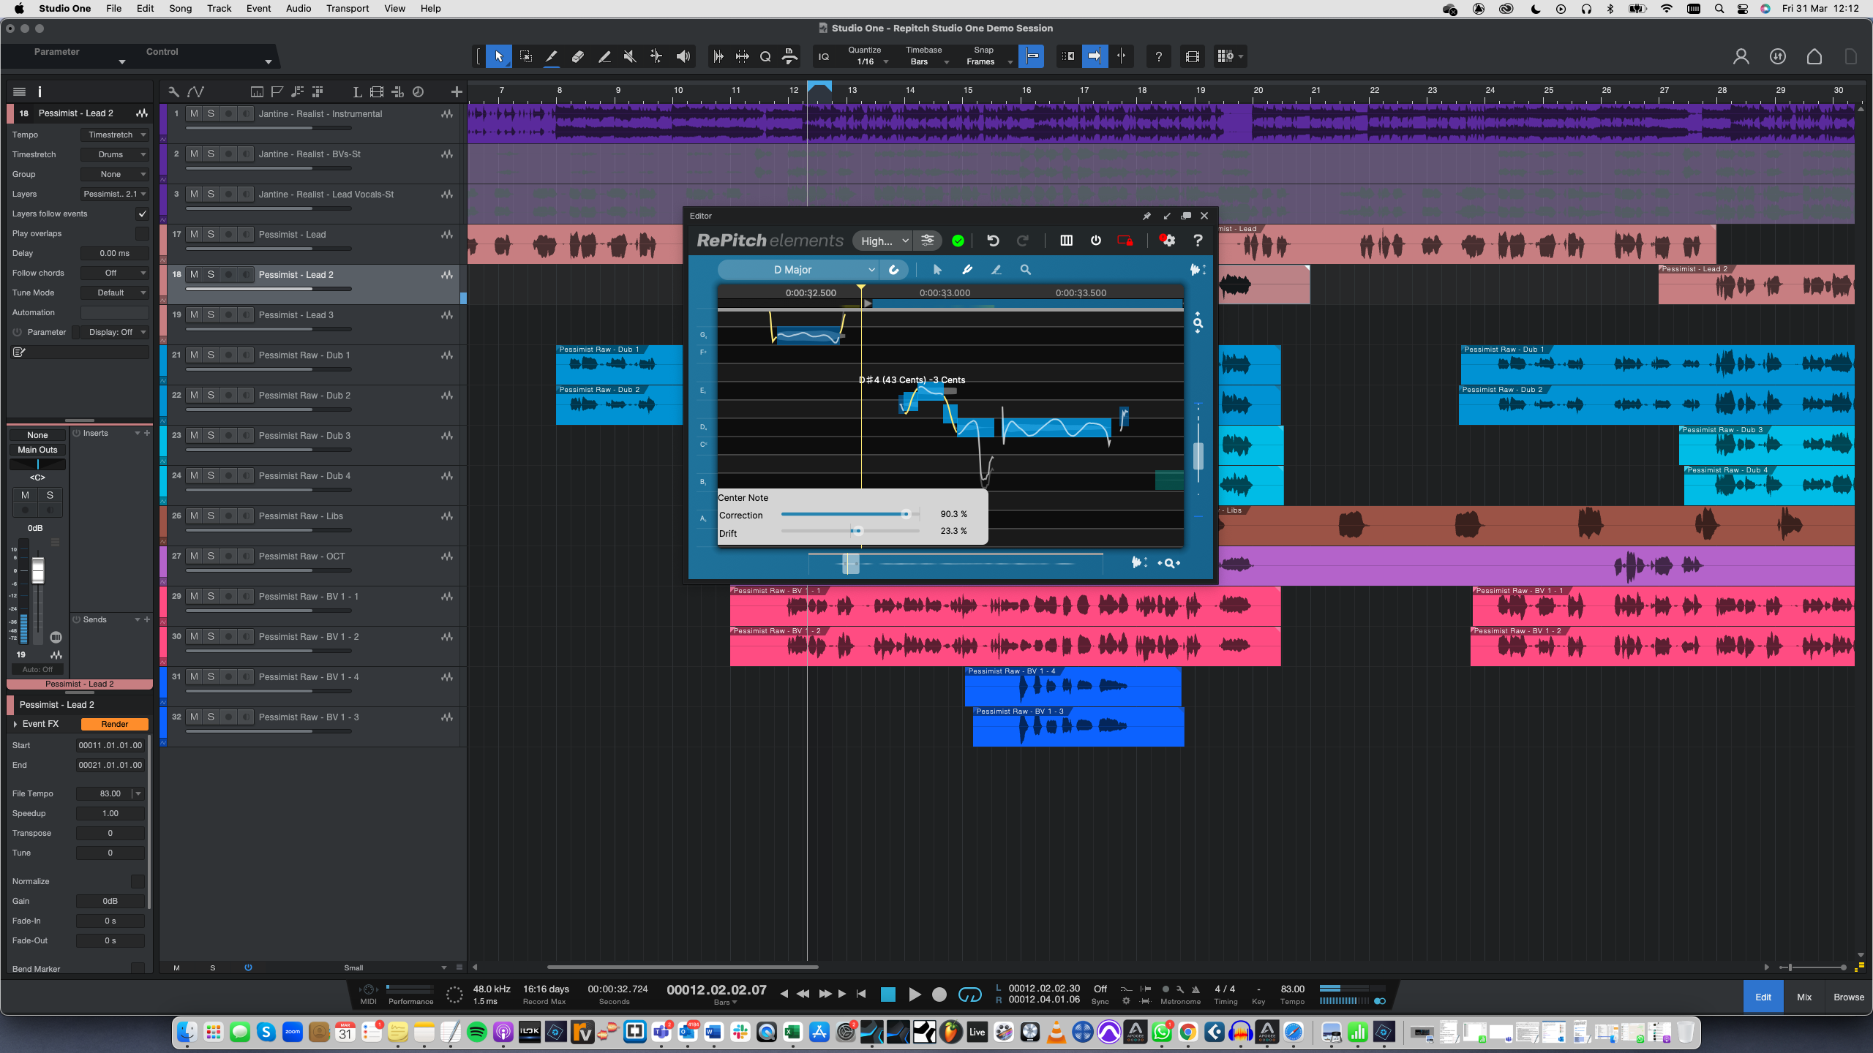Click the Browse button

coord(1848,997)
